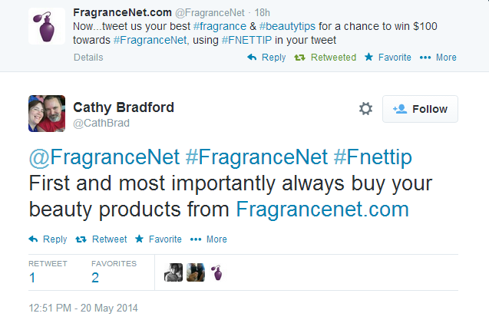Favorite Cathy Bradford's tweet
Screen dimensions: 489x320
158,239
